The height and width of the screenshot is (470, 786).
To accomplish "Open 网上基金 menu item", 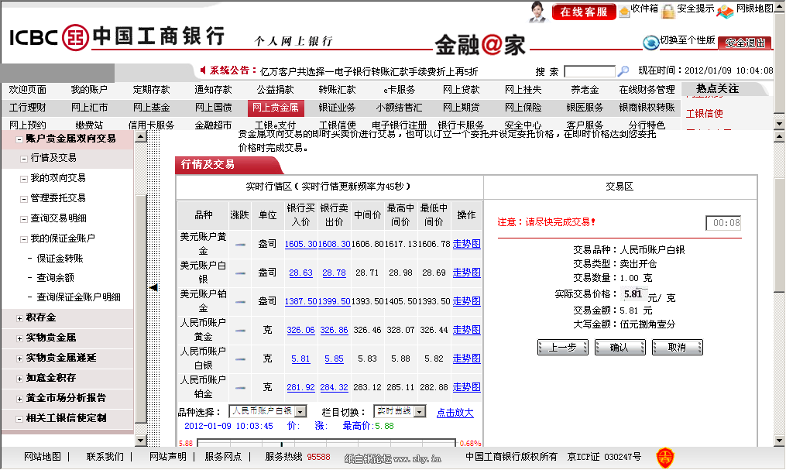I will click(151, 108).
